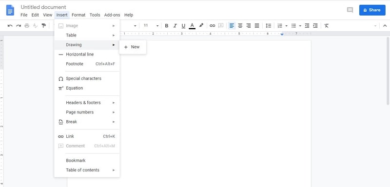Viewport: 390px width, 187px height.
Task: Click the Spell check icon
Action: click(35, 26)
